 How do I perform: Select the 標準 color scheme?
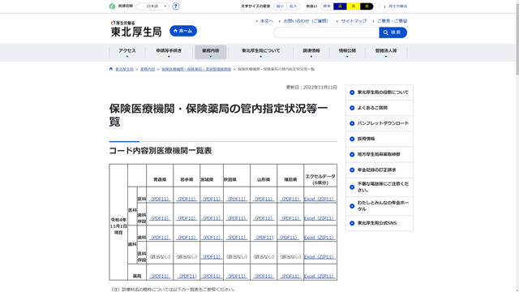(327, 6)
